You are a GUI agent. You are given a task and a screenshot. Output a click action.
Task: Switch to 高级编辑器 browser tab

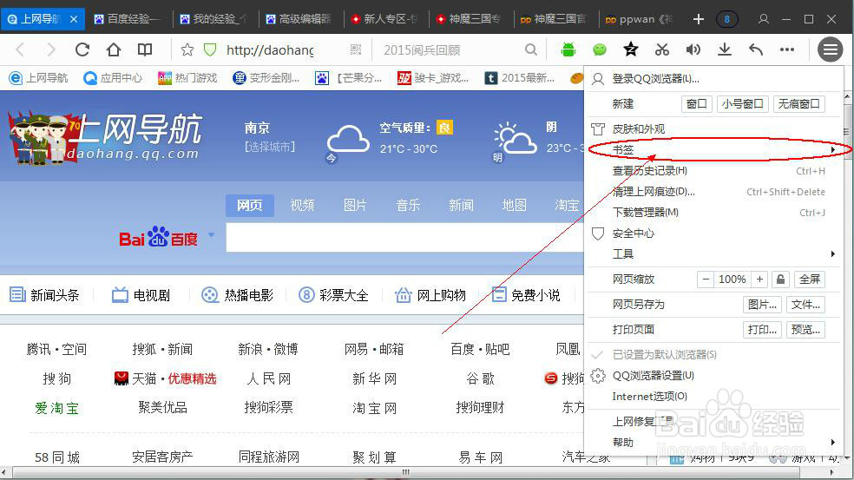300,19
